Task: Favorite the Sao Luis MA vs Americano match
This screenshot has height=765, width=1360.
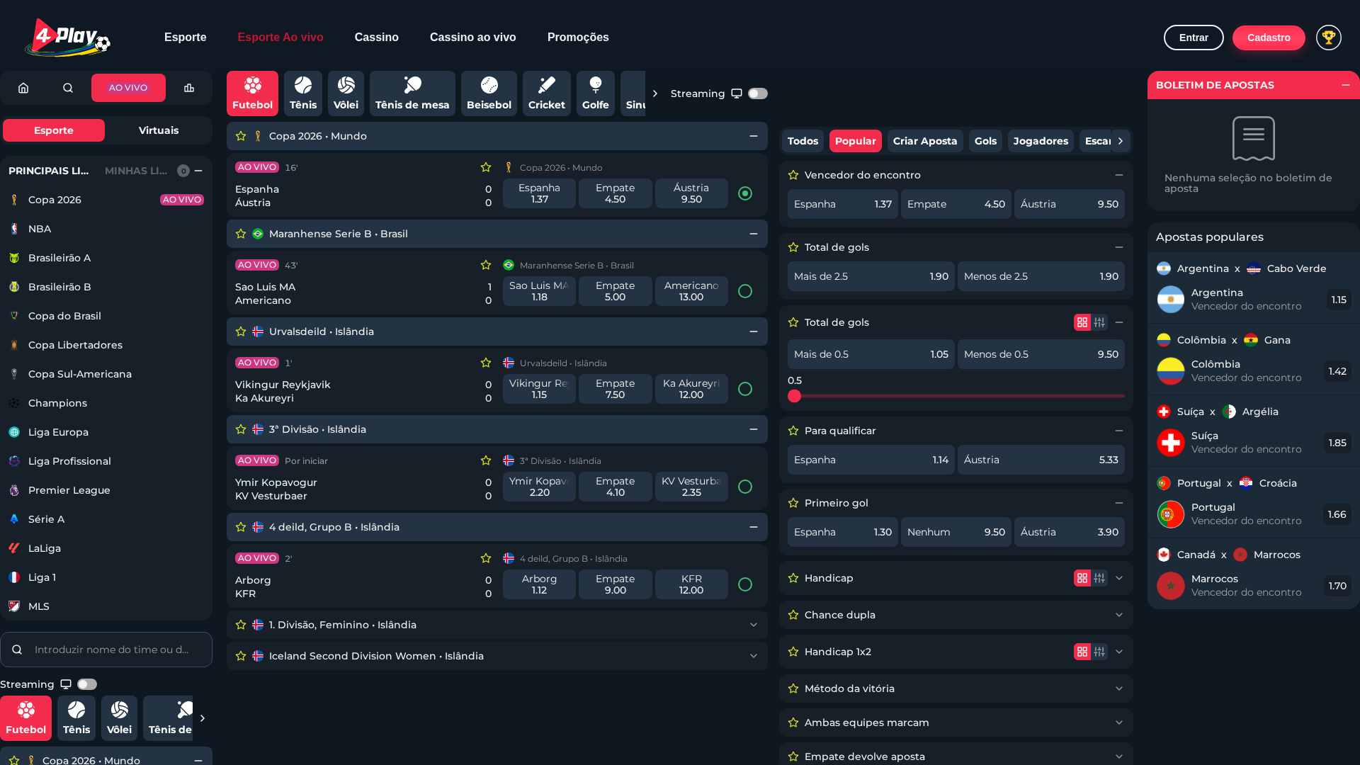Action: [x=486, y=265]
